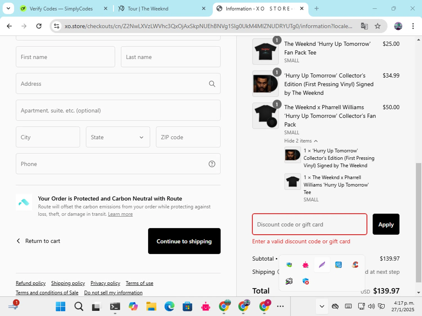The image size is (422, 316).
Task: Open the pink robot app on taskbar
Action: tap(206, 306)
